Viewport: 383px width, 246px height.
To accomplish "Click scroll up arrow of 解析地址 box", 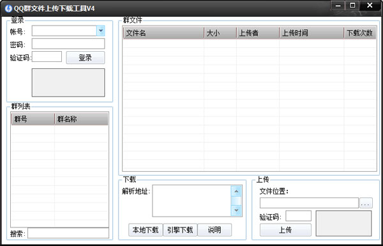I will (236, 191).
